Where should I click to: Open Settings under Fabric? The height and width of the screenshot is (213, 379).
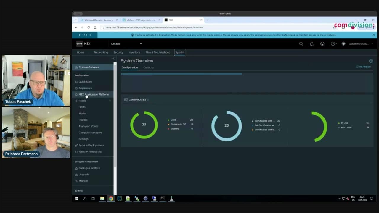[x=83, y=139]
